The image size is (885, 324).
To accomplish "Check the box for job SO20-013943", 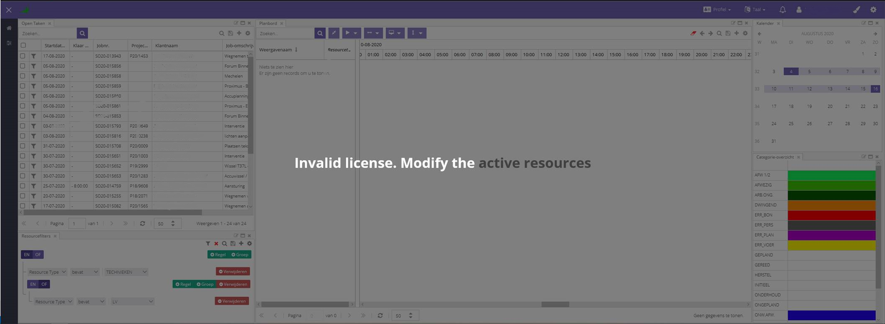I will pyautogui.click(x=23, y=56).
